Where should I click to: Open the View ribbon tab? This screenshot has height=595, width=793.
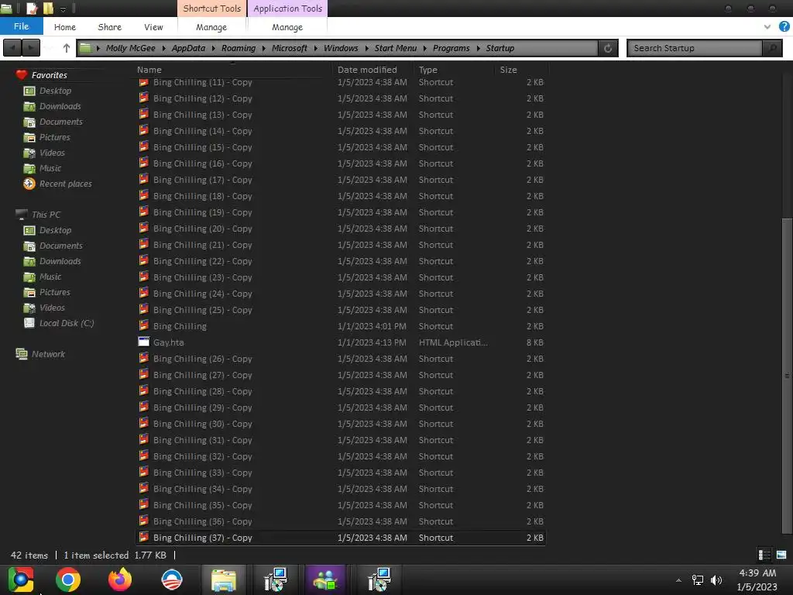click(x=153, y=27)
